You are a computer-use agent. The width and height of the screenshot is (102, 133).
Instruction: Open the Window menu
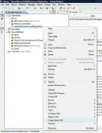[61, 5]
